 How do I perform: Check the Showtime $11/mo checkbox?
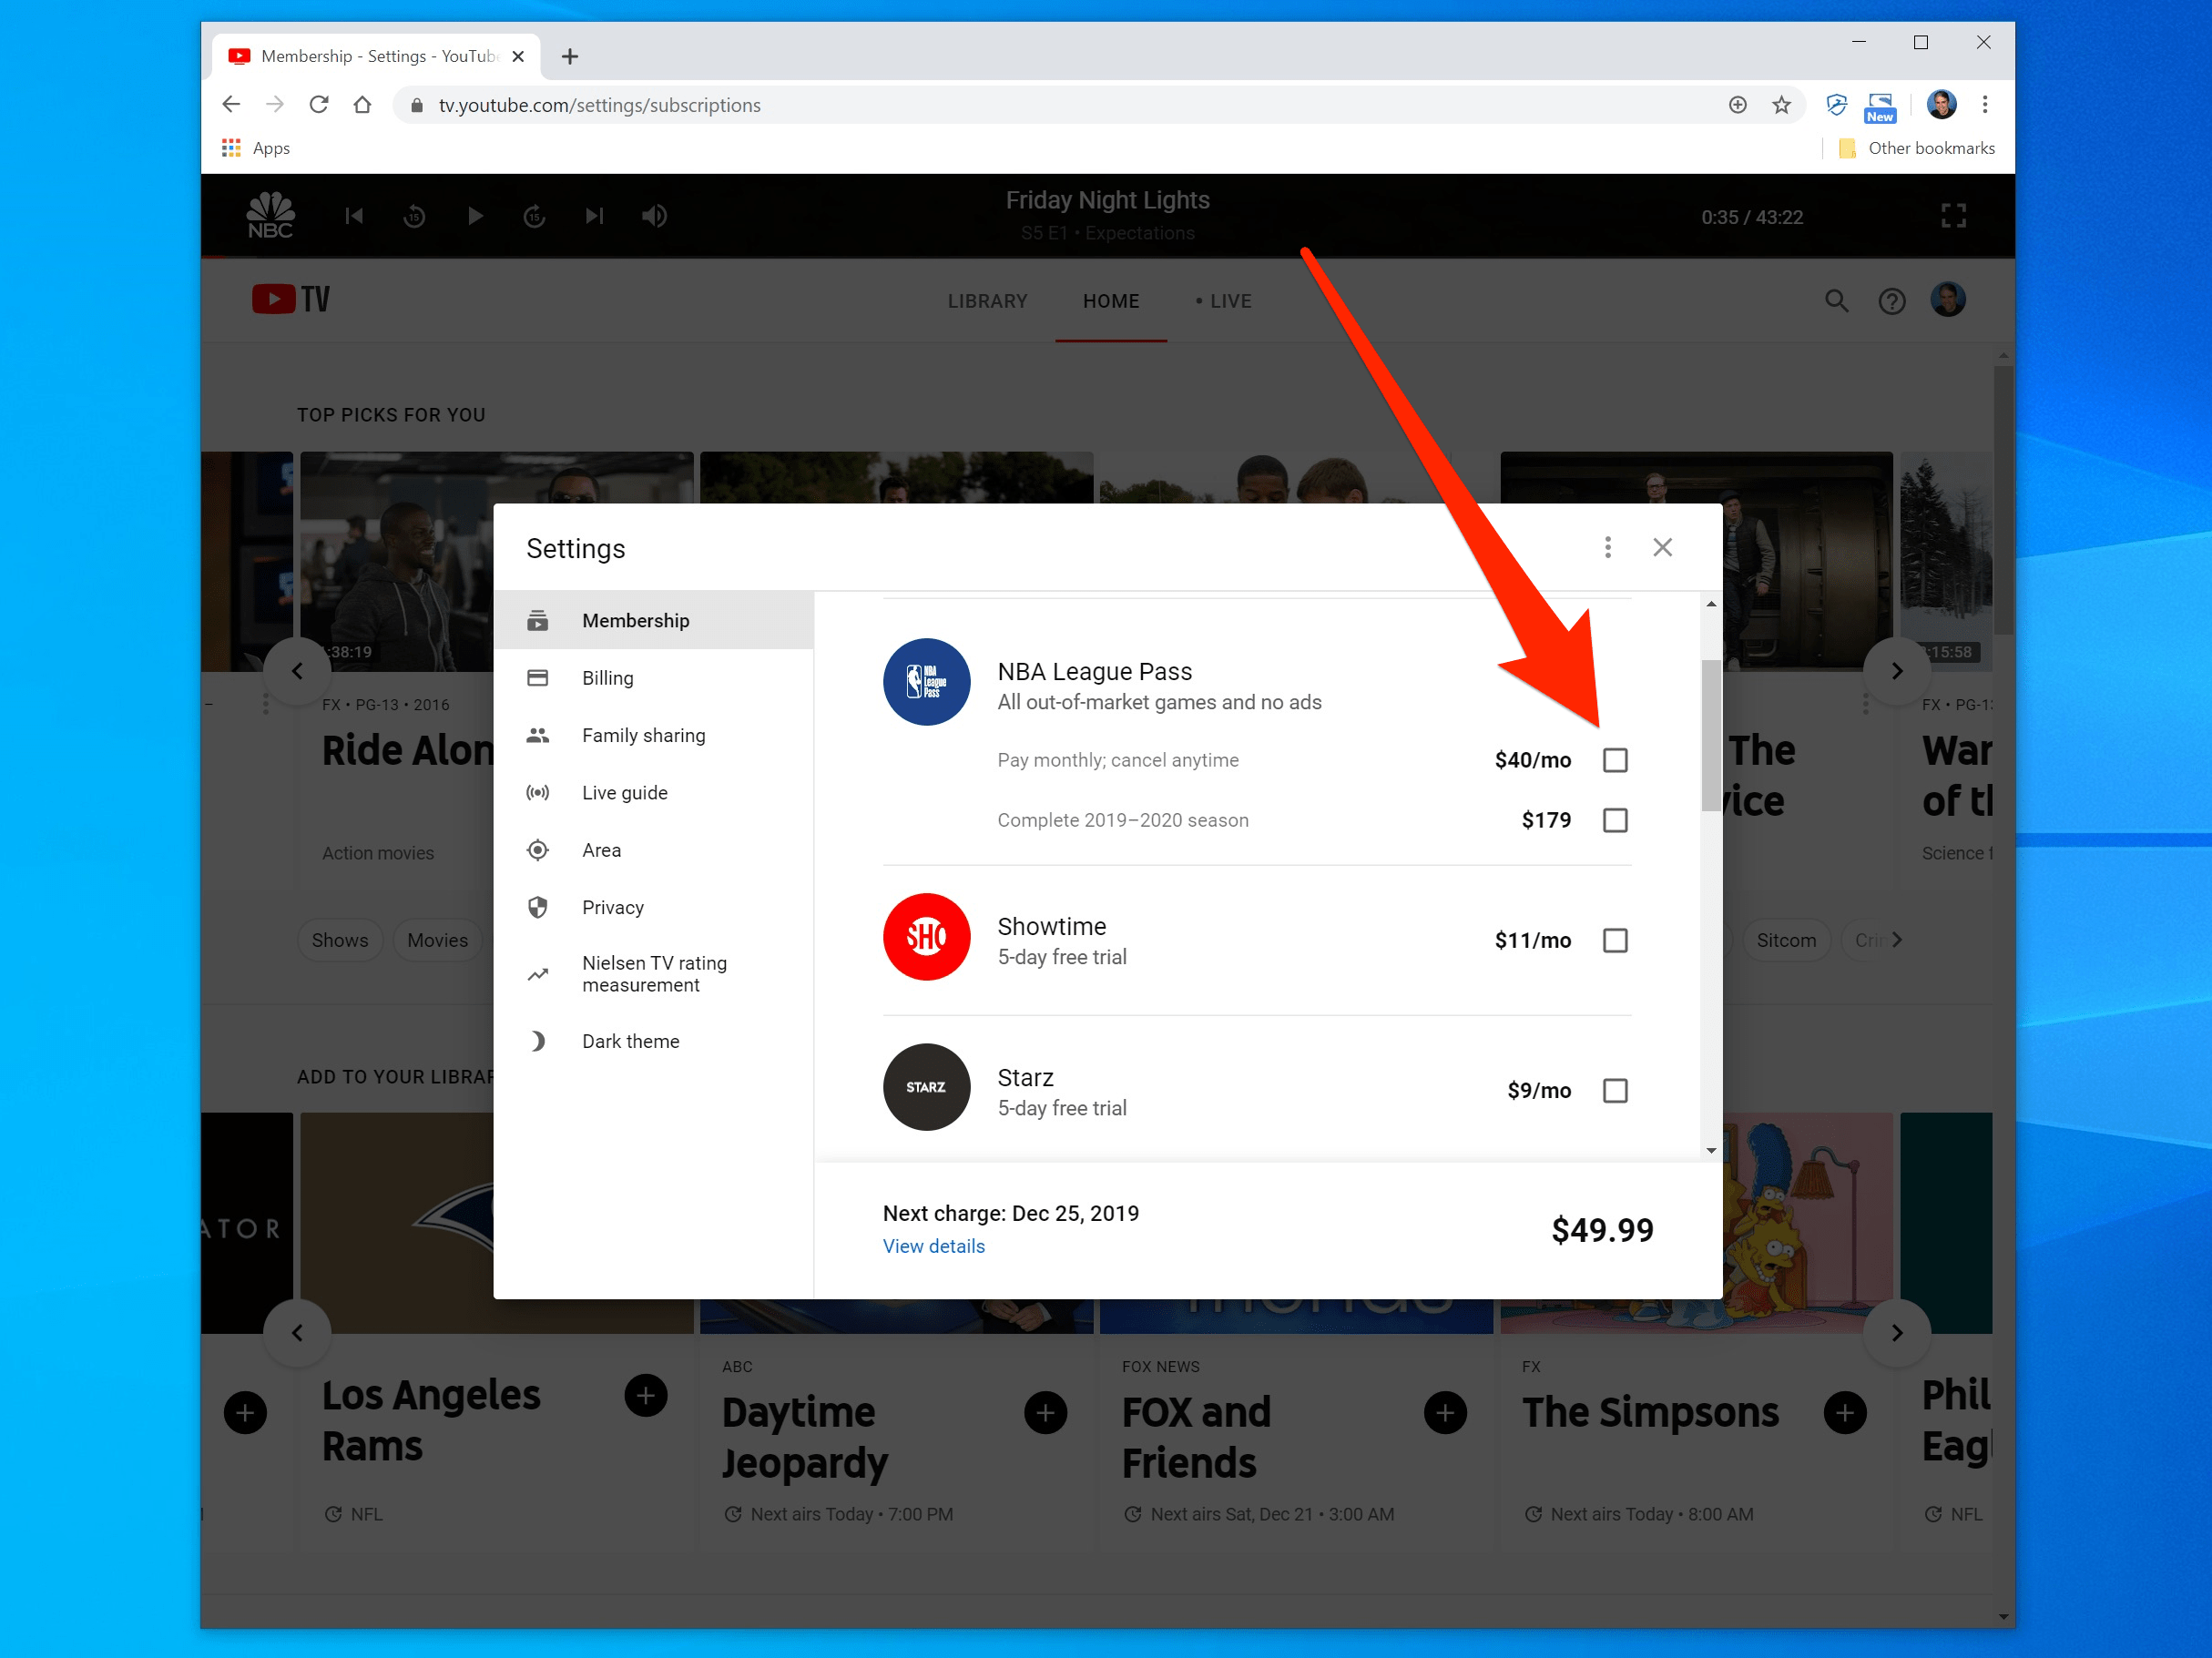click(1614, 940)
